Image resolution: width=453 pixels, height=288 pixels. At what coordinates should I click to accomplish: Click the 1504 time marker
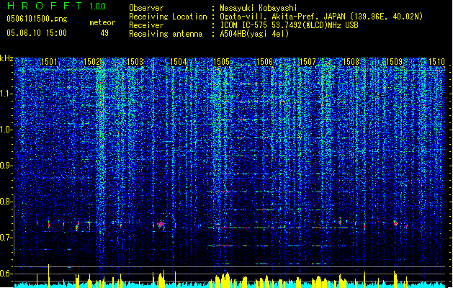tap(179, 62)
